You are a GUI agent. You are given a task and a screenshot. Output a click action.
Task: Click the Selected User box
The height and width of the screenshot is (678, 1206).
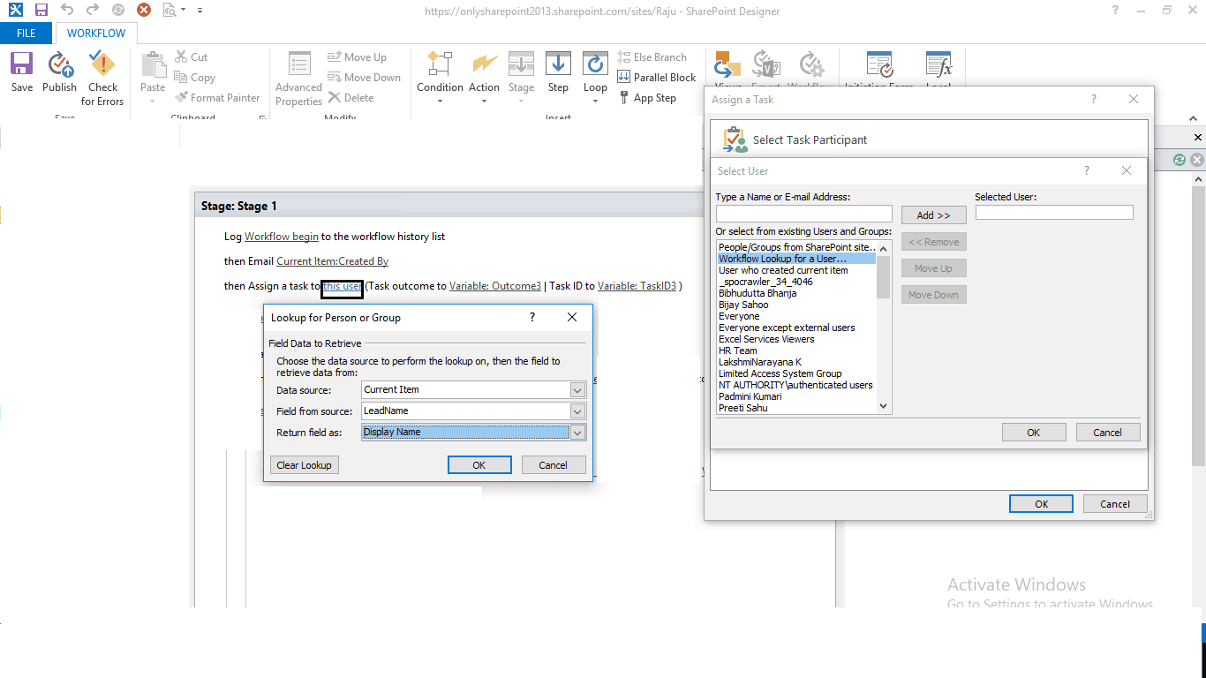point(1053,213)
